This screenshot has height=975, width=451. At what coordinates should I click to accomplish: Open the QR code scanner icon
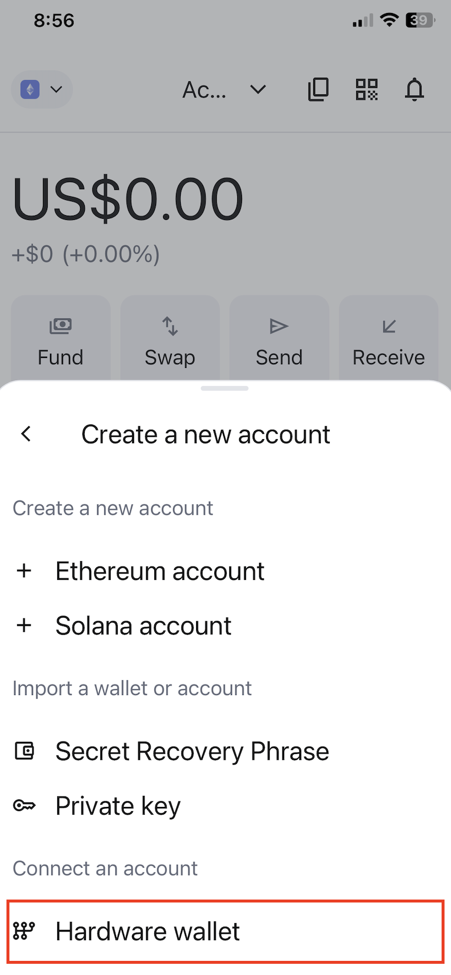click(x=366, y=90)
